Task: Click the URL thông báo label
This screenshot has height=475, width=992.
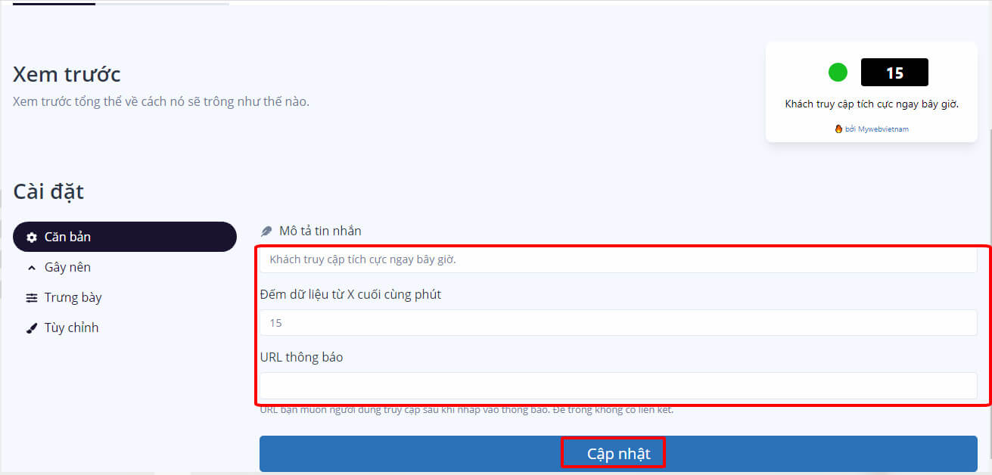Action: (x=301, y=357)
